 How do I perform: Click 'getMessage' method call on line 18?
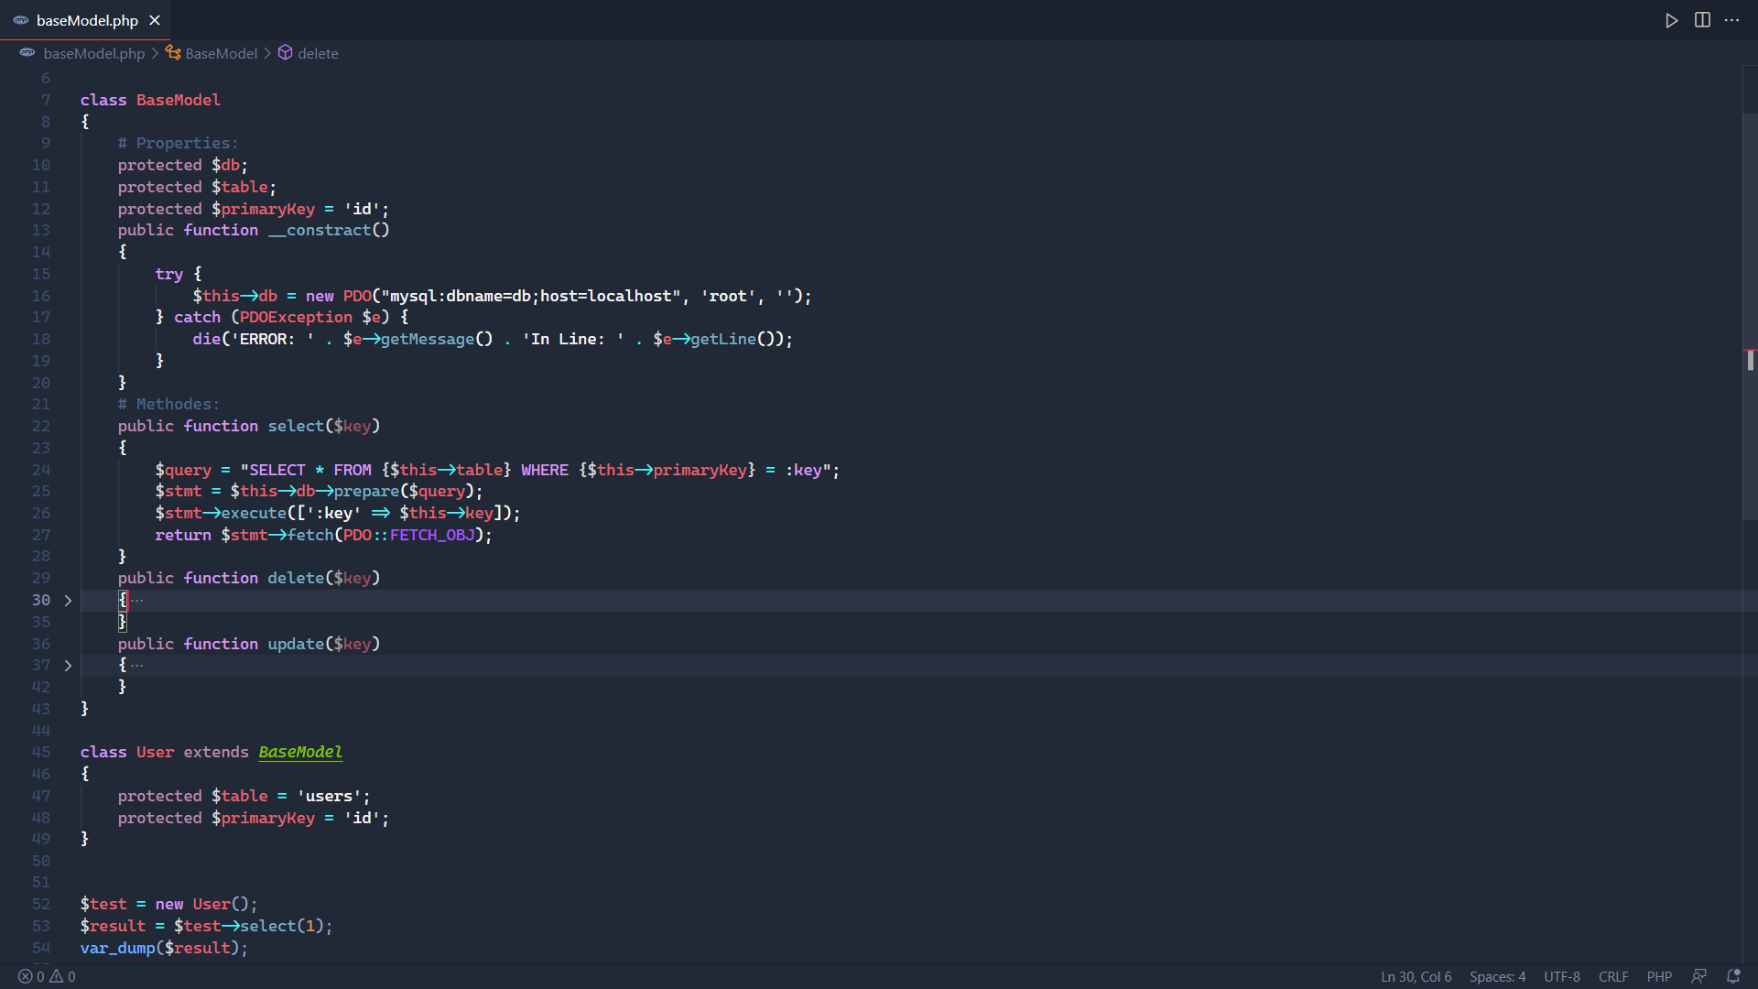[428, 339]
